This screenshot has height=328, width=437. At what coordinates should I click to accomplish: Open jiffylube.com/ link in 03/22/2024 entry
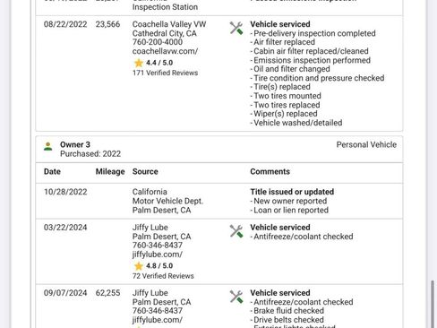[158, 255]
